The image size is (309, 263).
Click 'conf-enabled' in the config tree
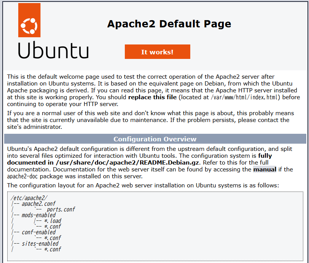[x=39, y=232]
